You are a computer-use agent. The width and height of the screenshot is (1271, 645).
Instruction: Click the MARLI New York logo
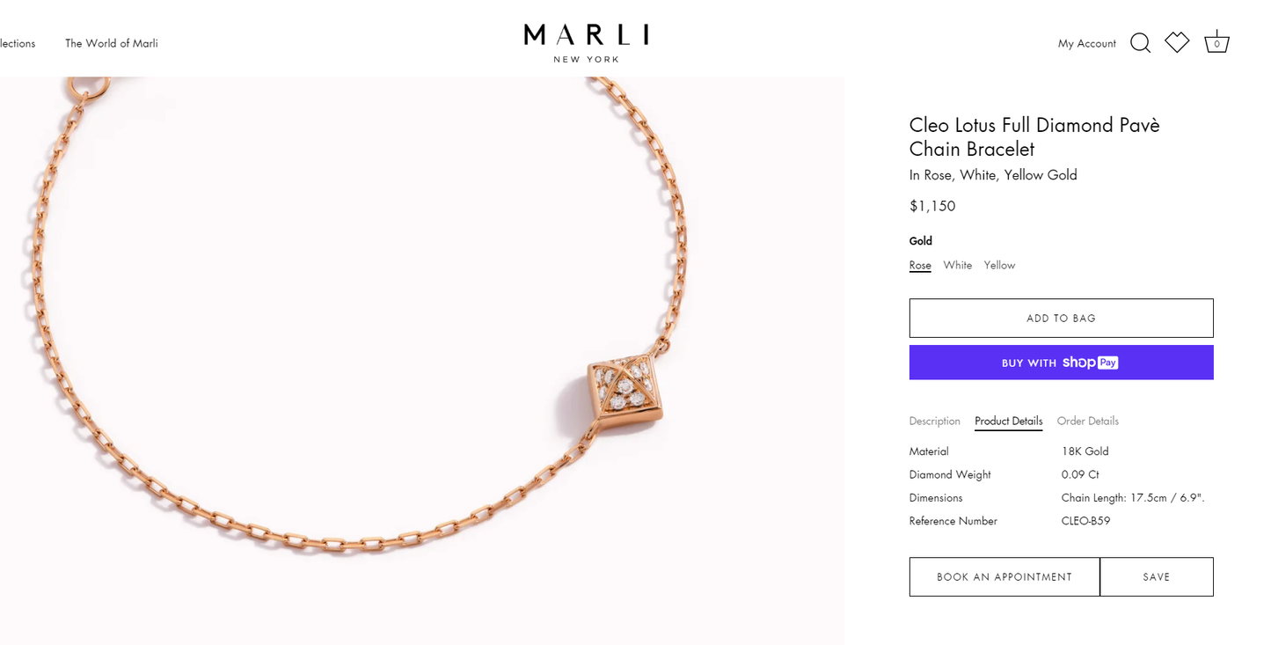586,43
